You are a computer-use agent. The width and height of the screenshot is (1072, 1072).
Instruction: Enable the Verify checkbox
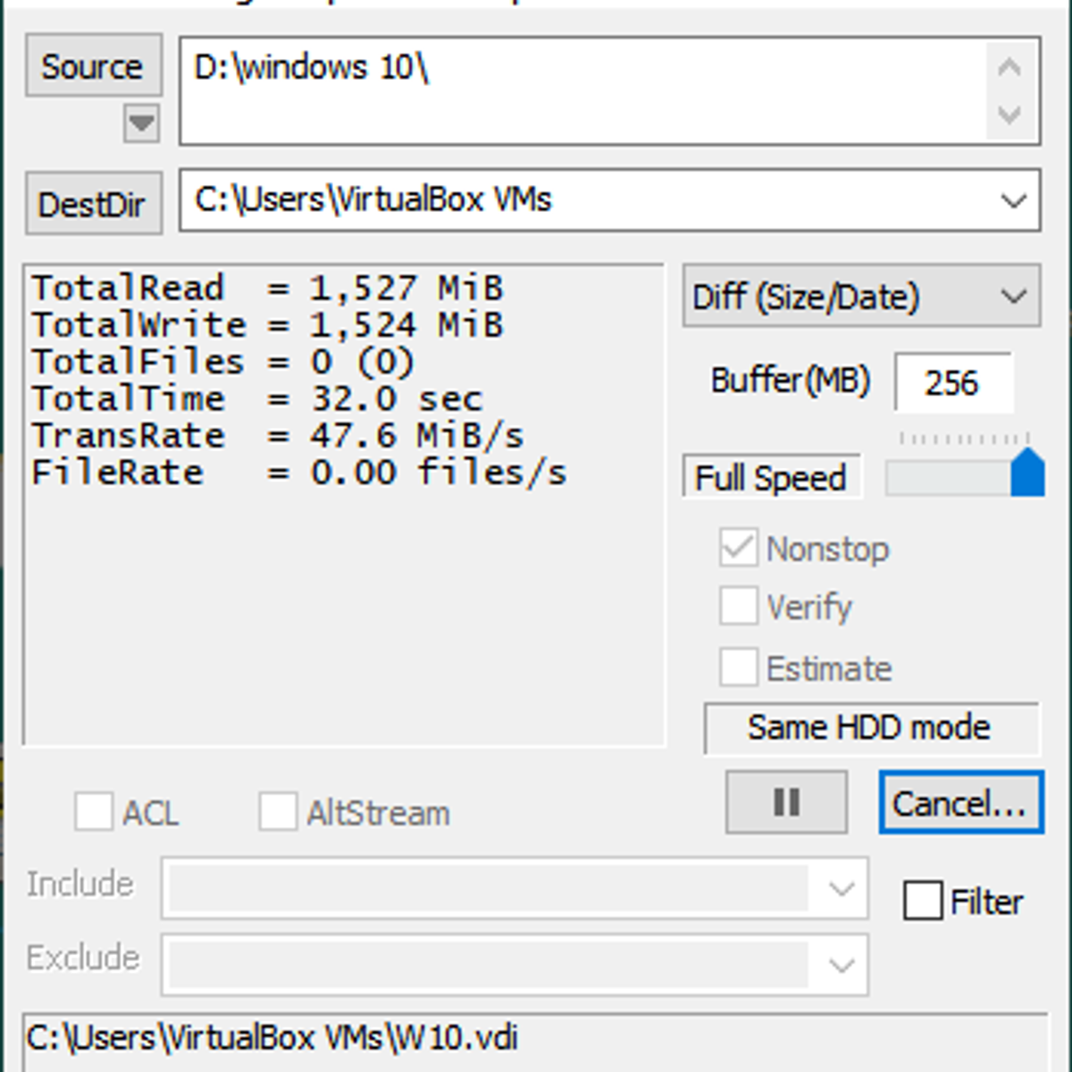738,606
